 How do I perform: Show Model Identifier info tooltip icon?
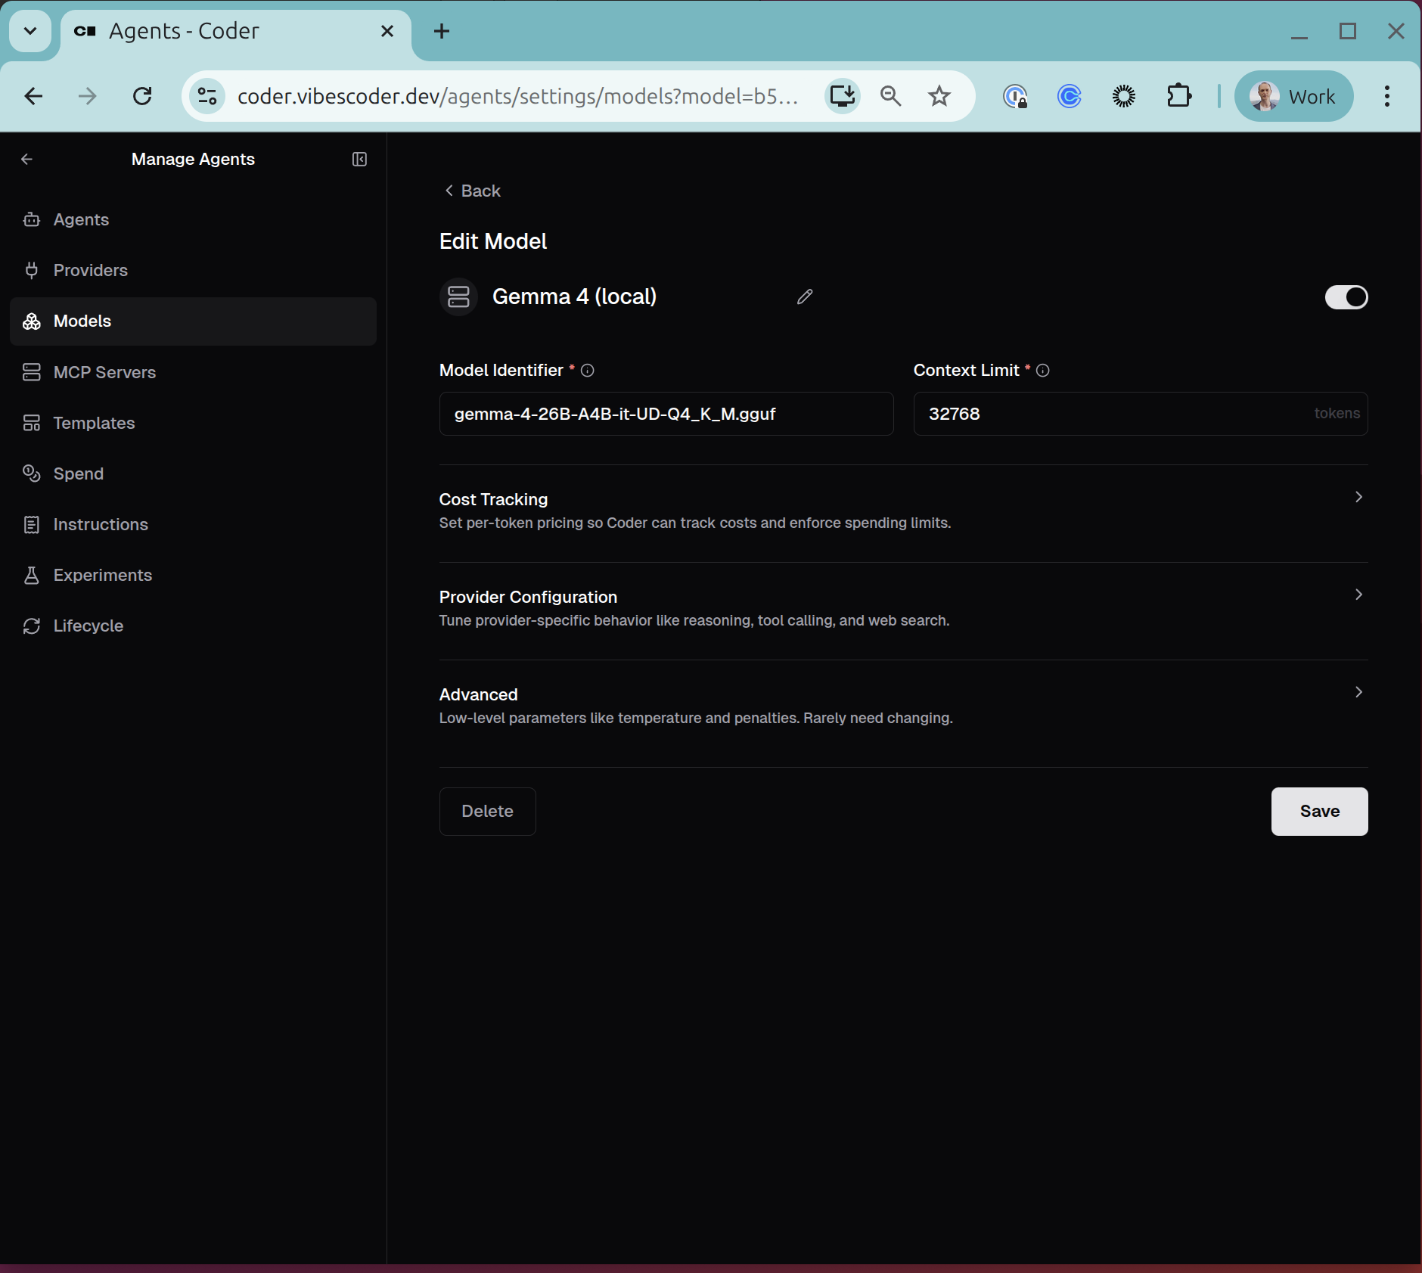point(587,370)
